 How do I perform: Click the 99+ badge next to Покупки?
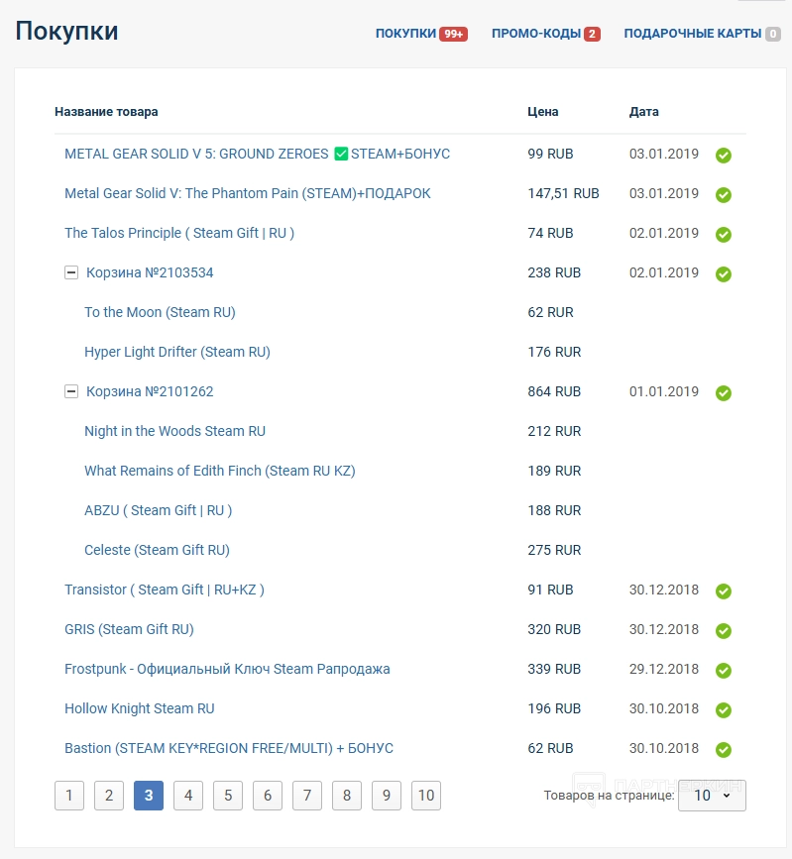[453, 34]
